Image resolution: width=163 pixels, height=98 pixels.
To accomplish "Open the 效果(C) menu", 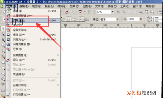I will [74, 6].
